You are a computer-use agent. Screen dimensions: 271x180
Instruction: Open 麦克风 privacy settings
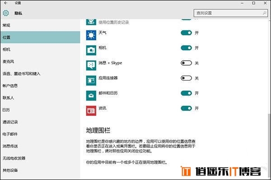click(40, 62)
